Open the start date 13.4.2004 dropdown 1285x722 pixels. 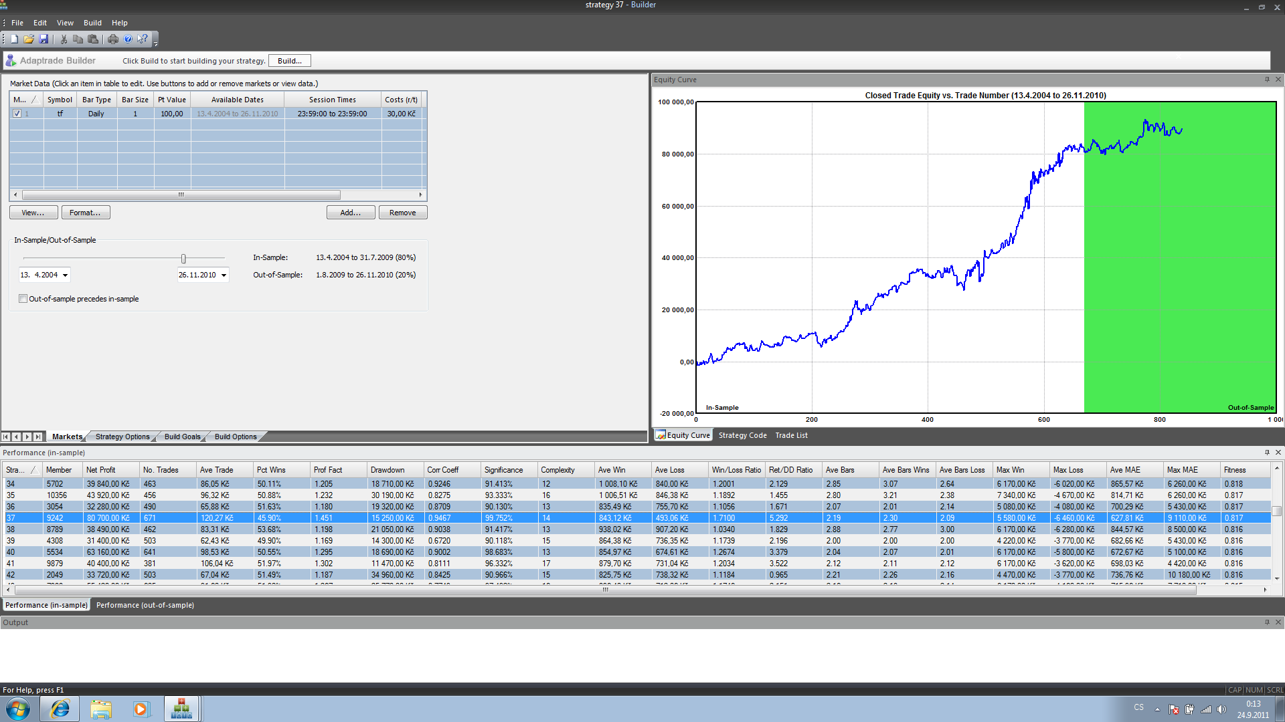point(65,275)
